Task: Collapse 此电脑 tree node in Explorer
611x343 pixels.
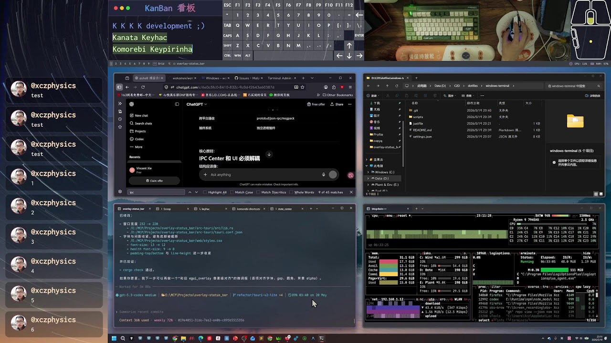Action: 367,166
